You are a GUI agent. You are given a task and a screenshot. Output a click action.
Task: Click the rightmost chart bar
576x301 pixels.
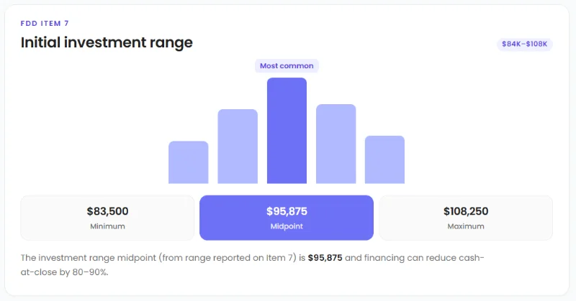pos(384,159)
